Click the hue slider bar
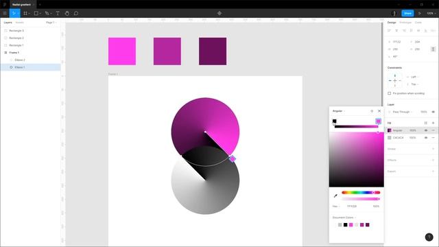The image size is (439, 247). 361,192
